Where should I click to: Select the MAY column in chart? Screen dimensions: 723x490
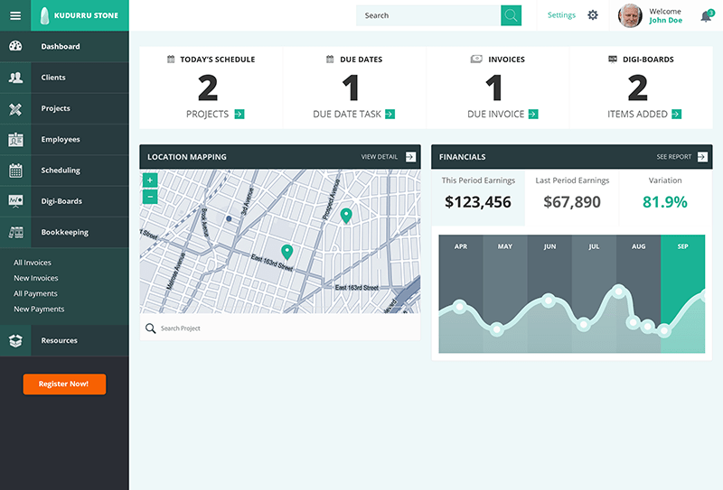point(505,294)
